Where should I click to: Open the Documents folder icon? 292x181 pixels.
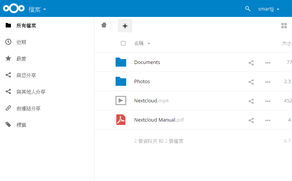[121, 62]
